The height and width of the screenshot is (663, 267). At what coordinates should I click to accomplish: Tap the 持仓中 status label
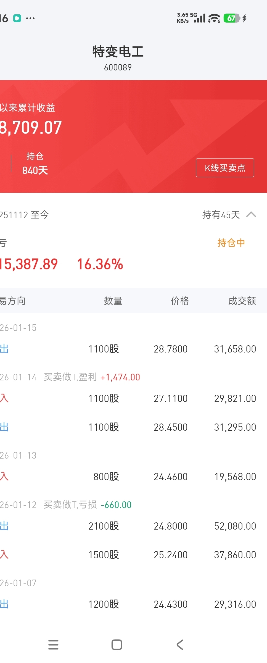click(231, 243)
